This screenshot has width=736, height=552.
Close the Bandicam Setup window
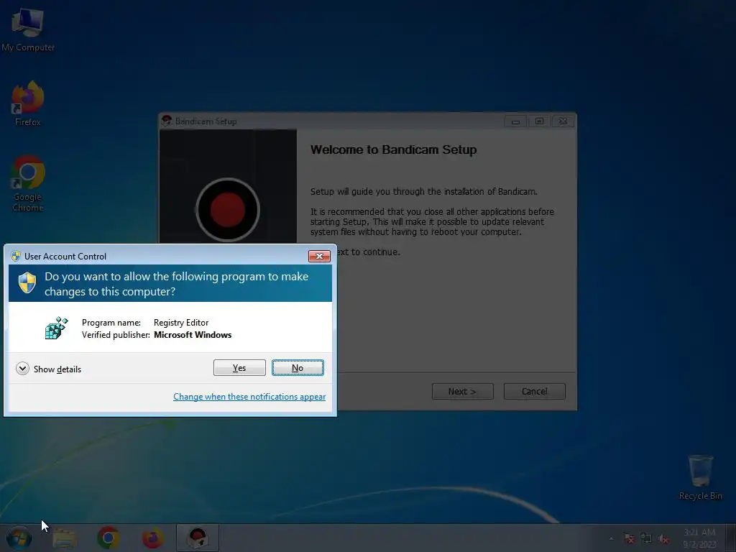pos(563,121)
